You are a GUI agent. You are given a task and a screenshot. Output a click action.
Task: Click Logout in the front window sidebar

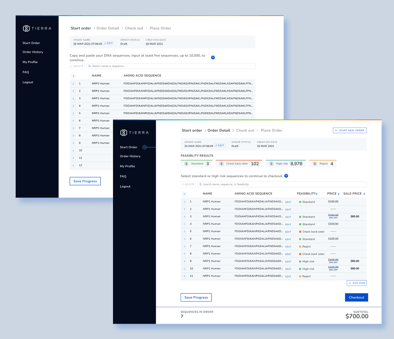click(125, 186)
